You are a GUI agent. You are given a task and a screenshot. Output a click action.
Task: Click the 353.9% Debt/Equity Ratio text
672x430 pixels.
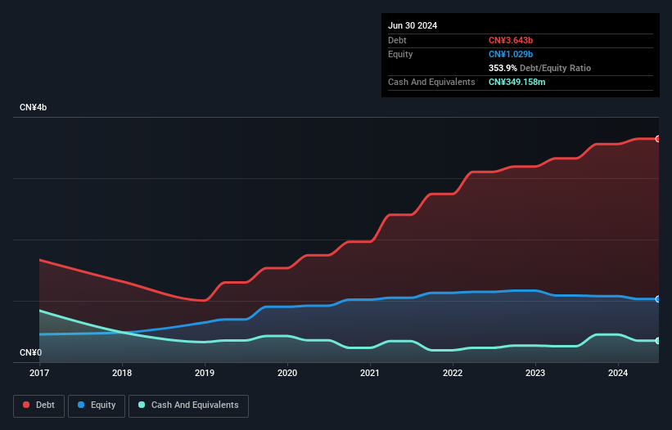click(539, 68)
